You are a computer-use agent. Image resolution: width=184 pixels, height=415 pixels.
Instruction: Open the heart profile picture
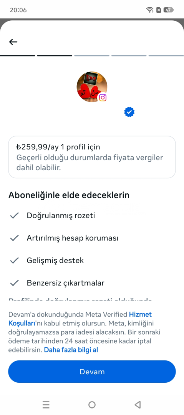tap(92, 86)
